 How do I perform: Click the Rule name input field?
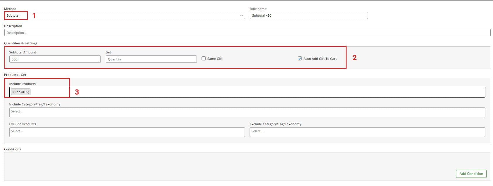coord(308,15)
